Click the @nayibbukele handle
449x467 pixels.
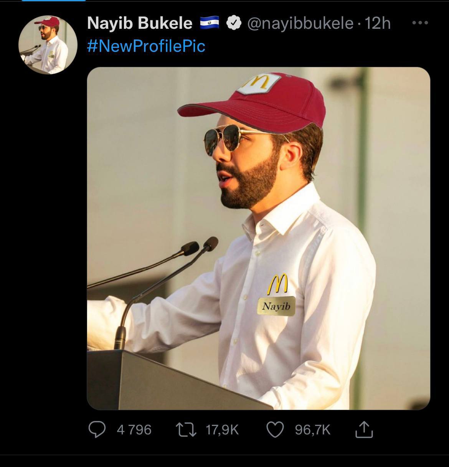coord(300,23)
